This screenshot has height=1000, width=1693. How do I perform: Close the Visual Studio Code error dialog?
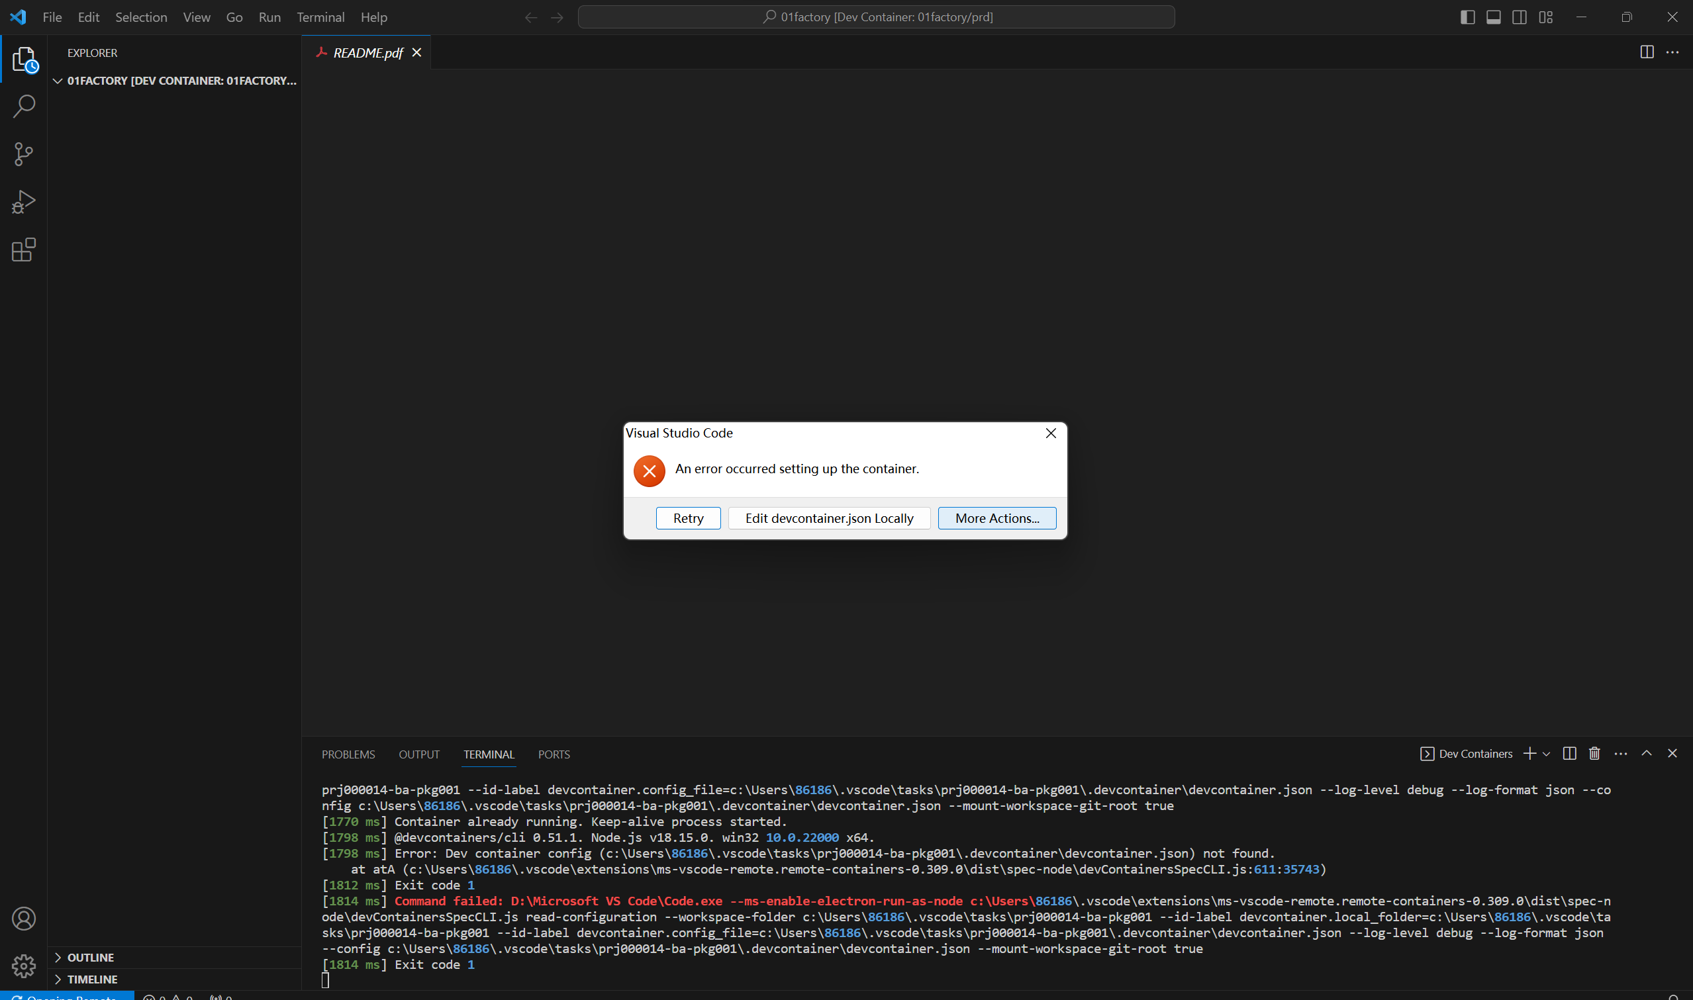pos(1051,433)
